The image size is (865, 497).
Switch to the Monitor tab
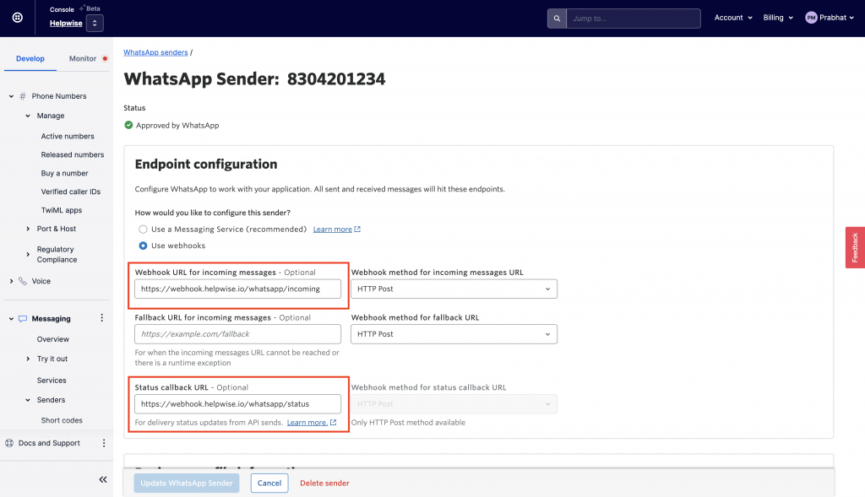pyautogui.click(x=83, y=58)
